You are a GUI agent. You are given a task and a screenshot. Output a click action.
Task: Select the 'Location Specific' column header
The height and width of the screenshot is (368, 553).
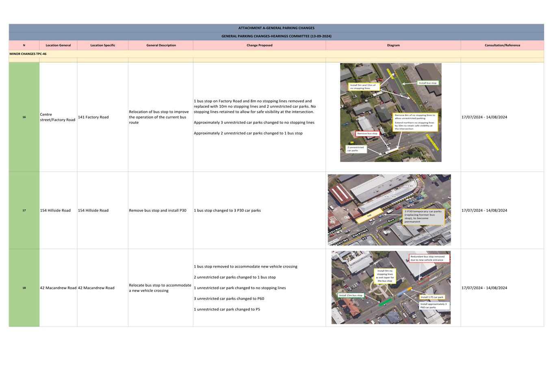[x=103, y=45]
